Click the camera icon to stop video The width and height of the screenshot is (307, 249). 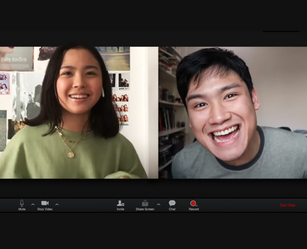45,203
